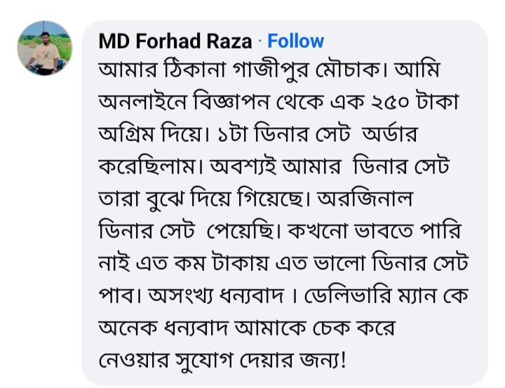Click the MD Forhad Raza commenter name
Screen dimensions: 505x388
pyautogui.click(x=175, y=41)
